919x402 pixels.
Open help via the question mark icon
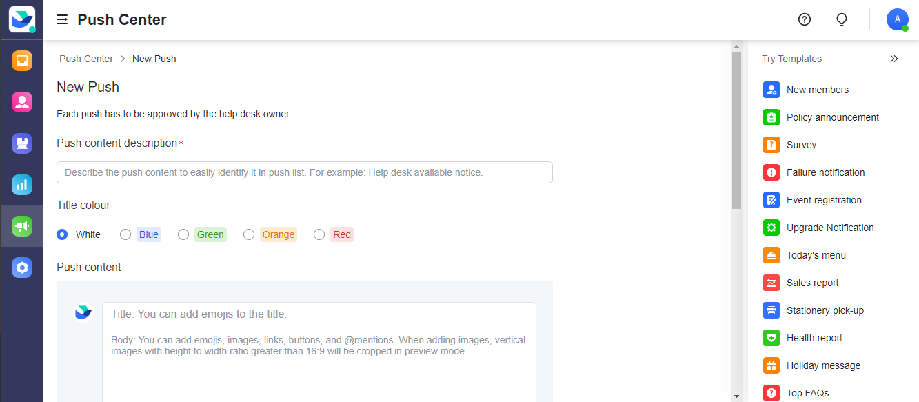(x=804, y=19)
